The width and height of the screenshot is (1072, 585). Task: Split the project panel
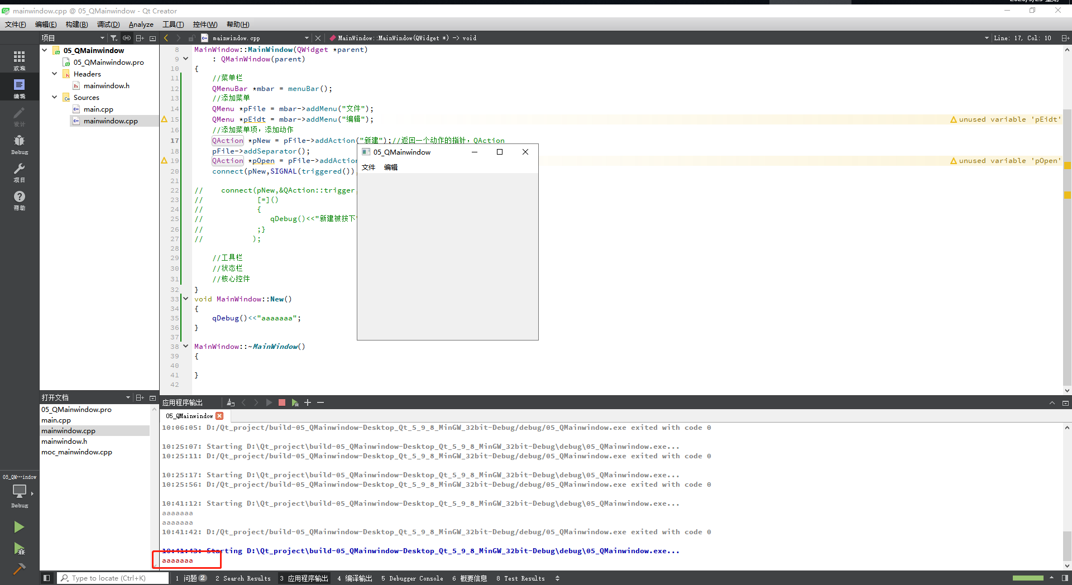click(140, 38)
